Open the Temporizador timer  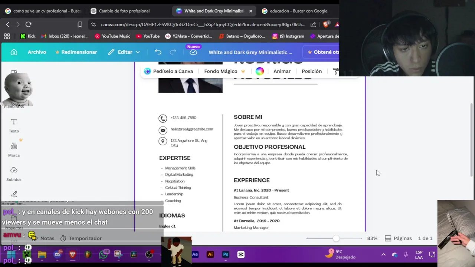[x=81, y=238]
